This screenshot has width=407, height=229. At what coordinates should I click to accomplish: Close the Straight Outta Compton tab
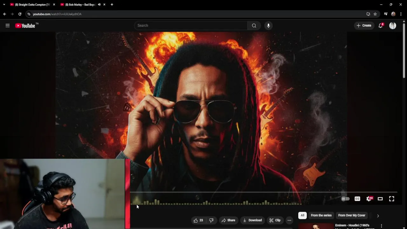coord(54,4)
